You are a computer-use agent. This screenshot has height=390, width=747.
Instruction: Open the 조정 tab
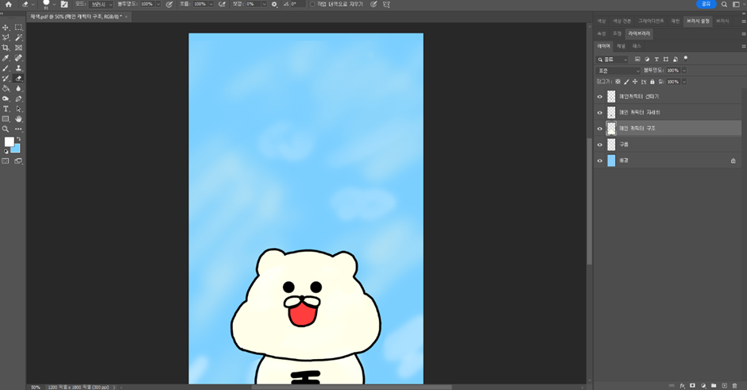point(617,34)
